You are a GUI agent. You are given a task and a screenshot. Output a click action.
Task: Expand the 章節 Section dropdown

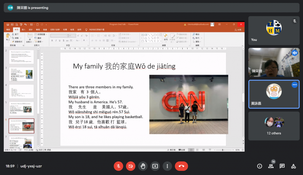pos(39,41)
